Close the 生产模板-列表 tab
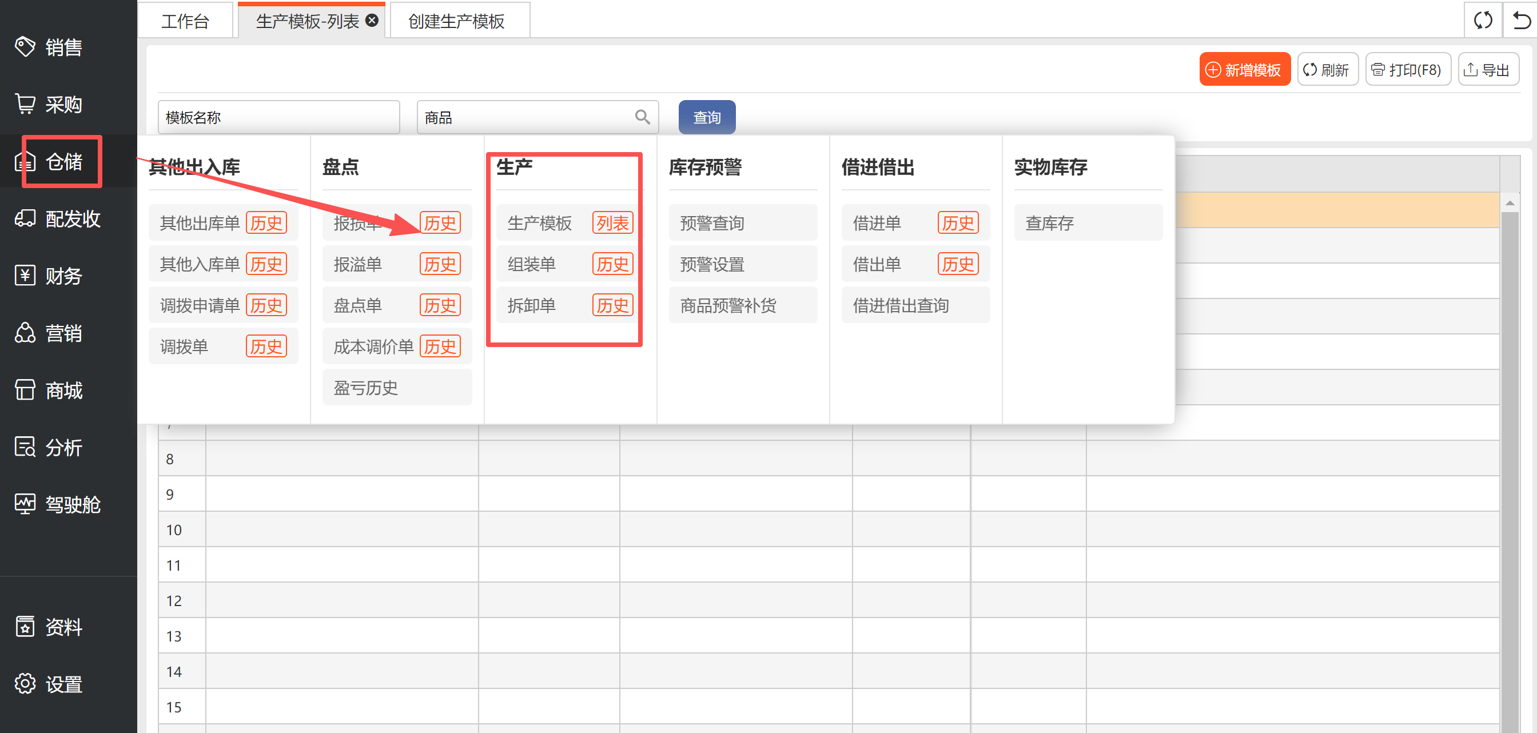The height and width of the screenshot is (733, 1537). (x=372, y=21)
